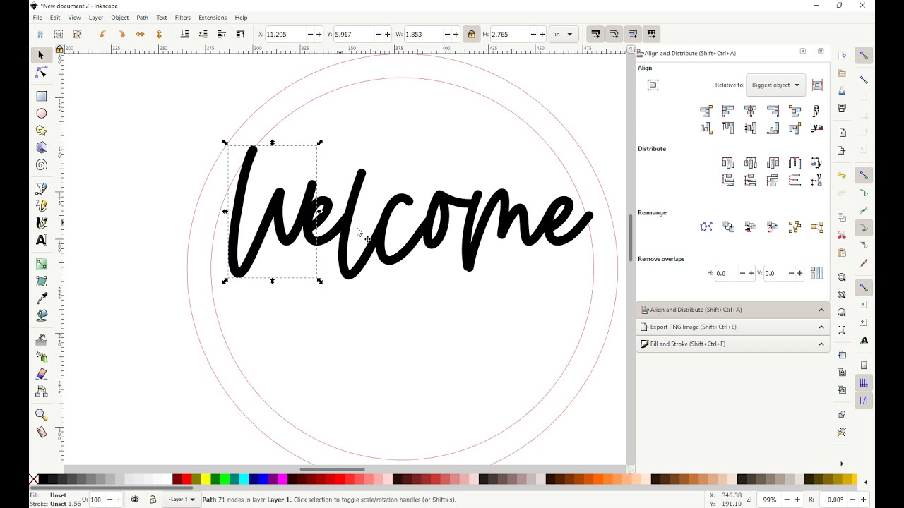
Task: Click Exchange positions rearrange icon
Action: (728, 226)
